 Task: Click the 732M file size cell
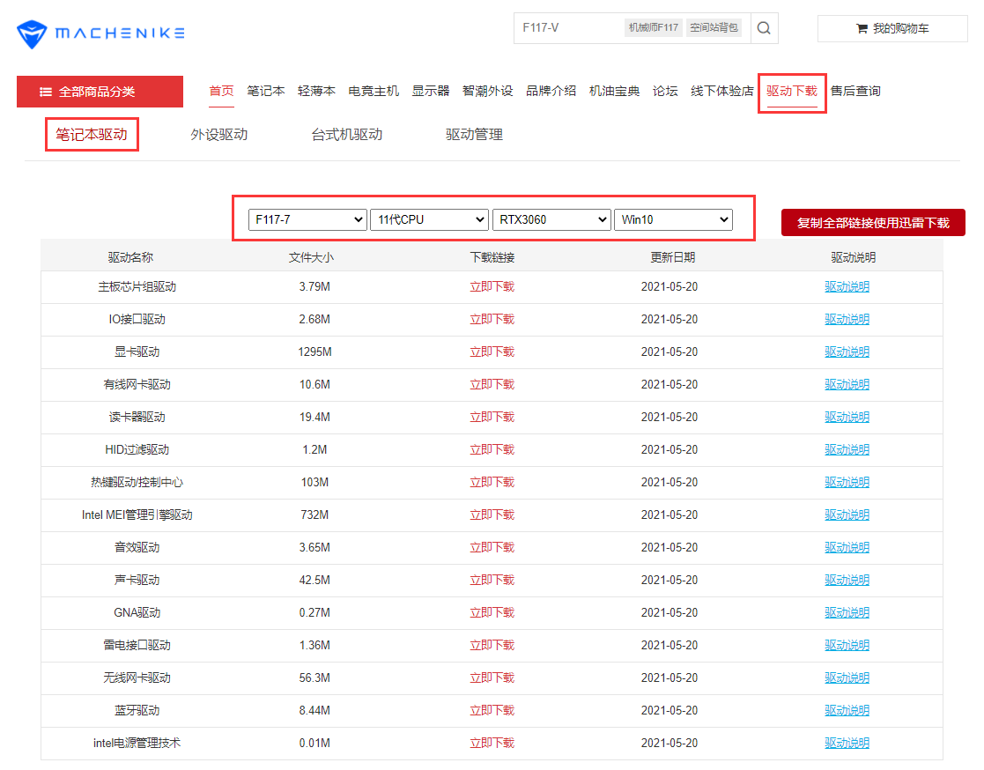pyautogui.click(x=315, y=515)
